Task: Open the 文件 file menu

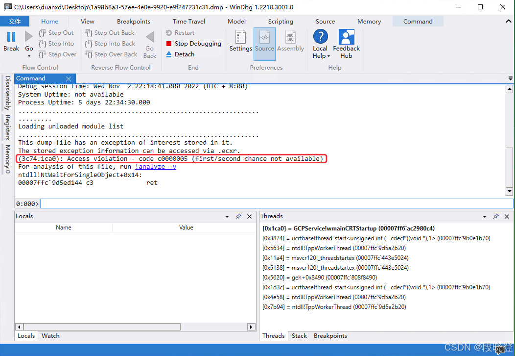Action: (x=15, y=22)
